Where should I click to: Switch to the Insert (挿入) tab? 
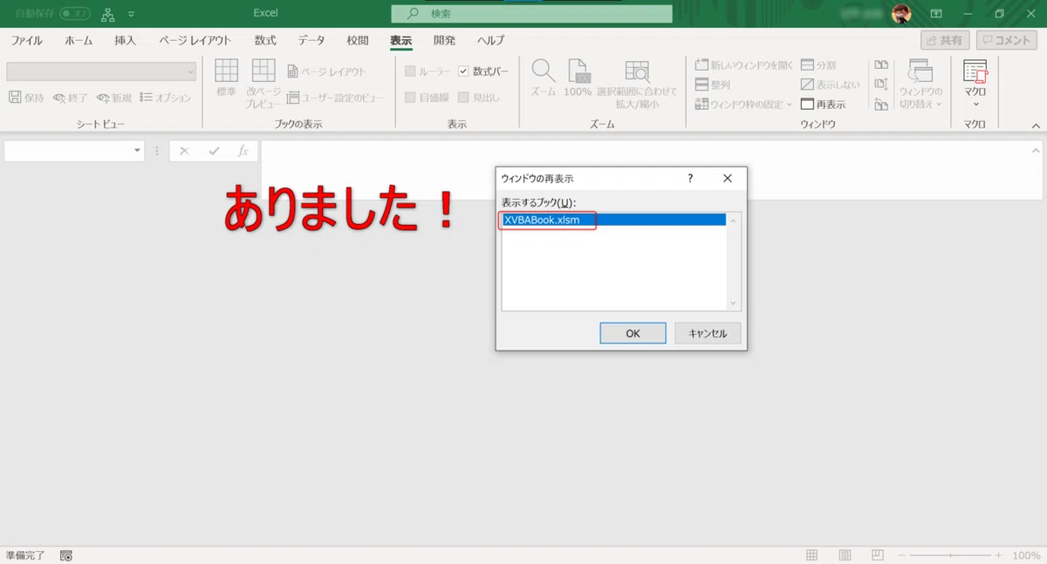point(125,41)
